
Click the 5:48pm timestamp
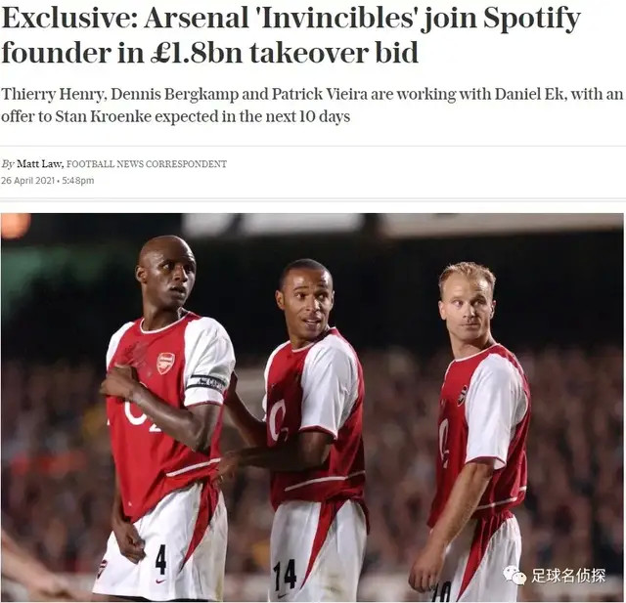(78, 180)
